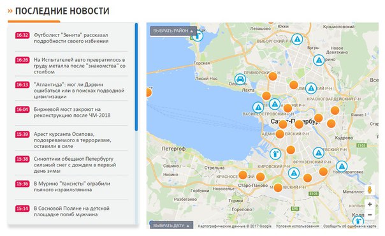Click the warning marker over Невский р-н label
This screenshot has width=385, height=236.
319,152
